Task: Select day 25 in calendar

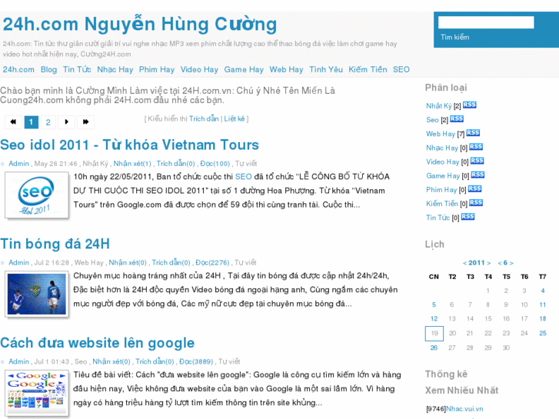Action: (543, 333)
